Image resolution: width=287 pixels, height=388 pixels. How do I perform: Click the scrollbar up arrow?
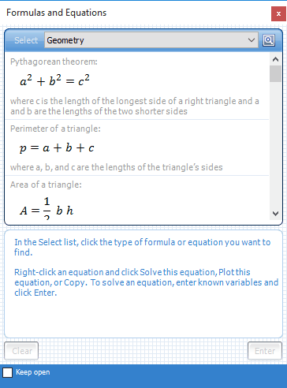pyautogui.click(x=275, y=59)
